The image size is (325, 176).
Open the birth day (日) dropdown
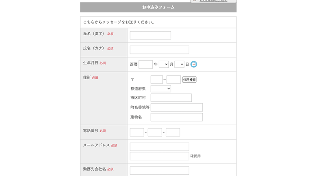tap(179, 64)
